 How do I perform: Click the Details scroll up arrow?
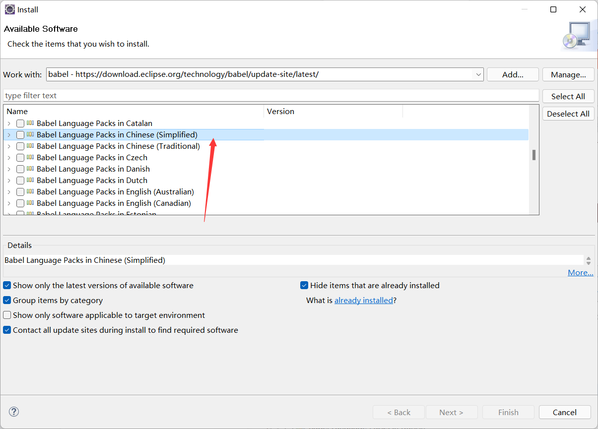click(589, 258)
